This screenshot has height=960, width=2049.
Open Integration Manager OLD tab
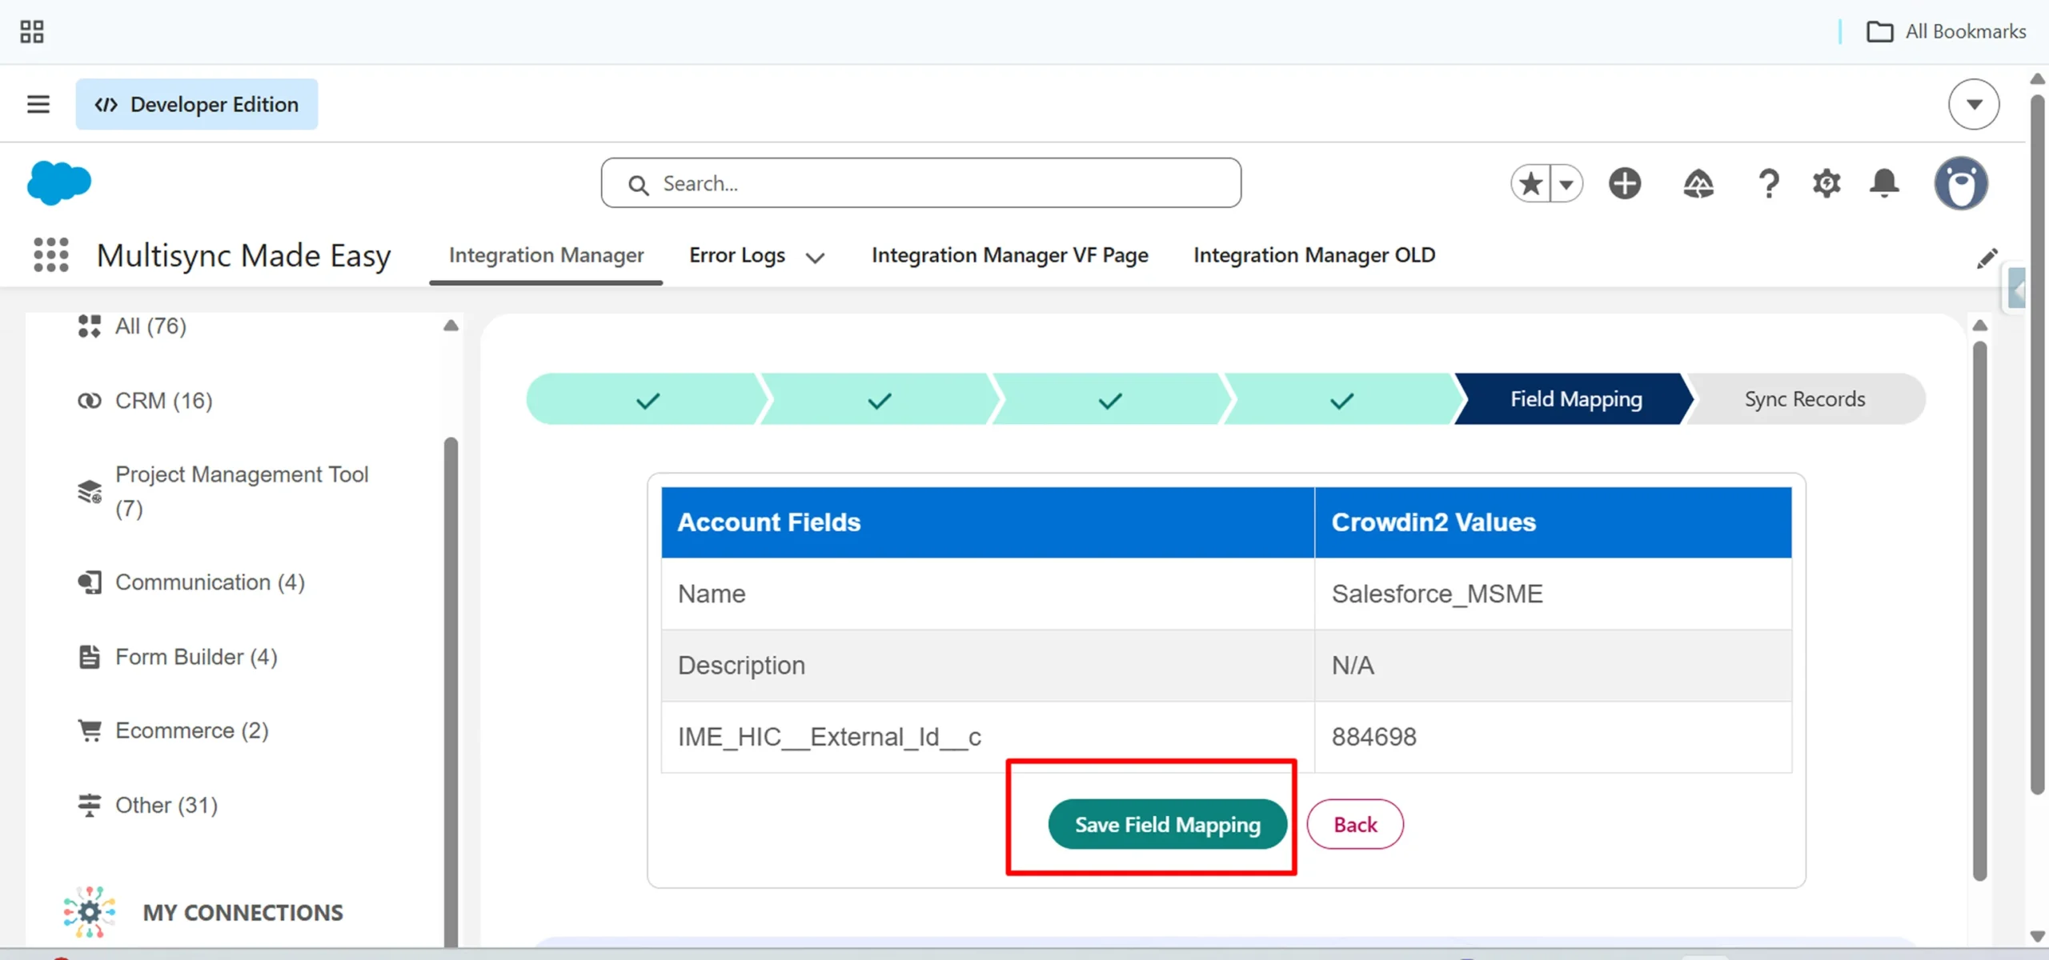point(1314,255)
